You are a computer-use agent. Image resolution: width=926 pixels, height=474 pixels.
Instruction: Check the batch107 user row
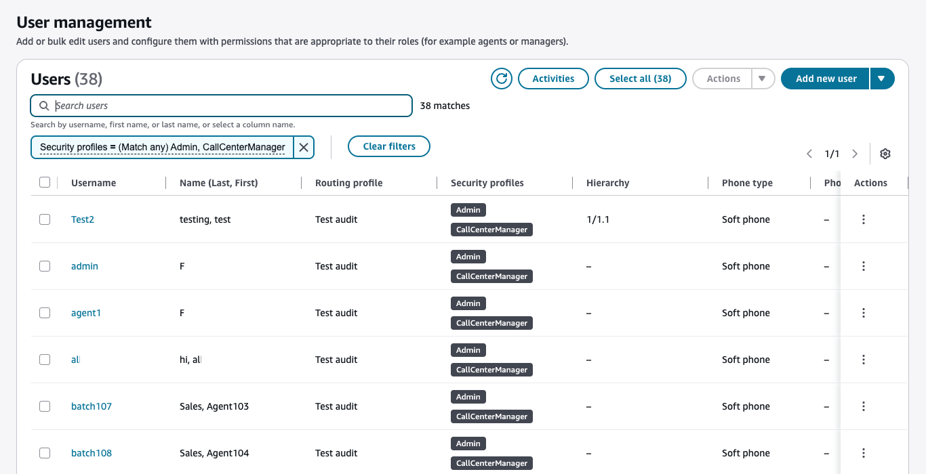tap(45, 406)
